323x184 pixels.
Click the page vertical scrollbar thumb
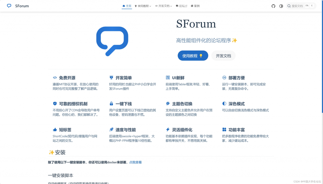coord(322,56)
